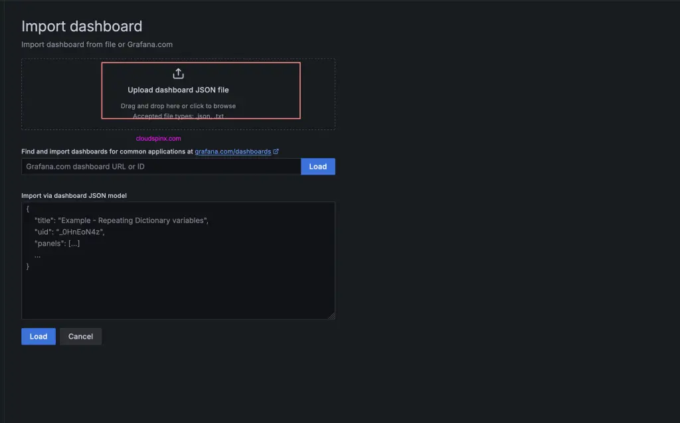Dismiss the import using the Cancel button
The height and width of the screenshot is (423, 680).
click(80, 336)
